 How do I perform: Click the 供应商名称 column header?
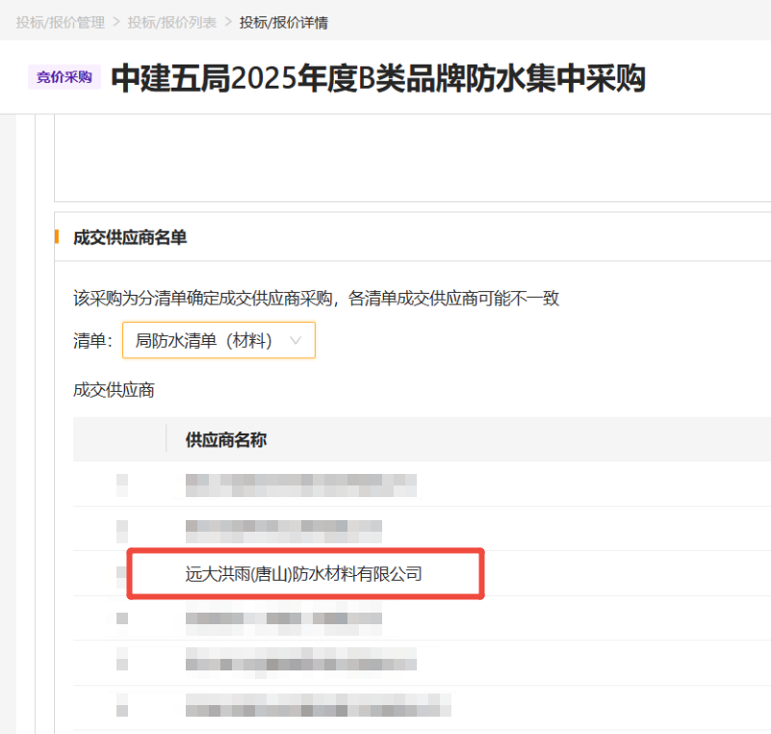coord(226,439)
